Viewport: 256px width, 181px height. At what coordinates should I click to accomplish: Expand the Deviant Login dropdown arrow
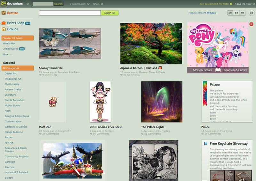88,4
